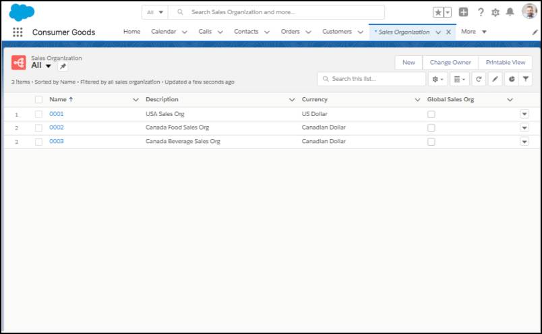Open the Global Actions plus icon
Viewport: 542px width, 334px height.
463,12
